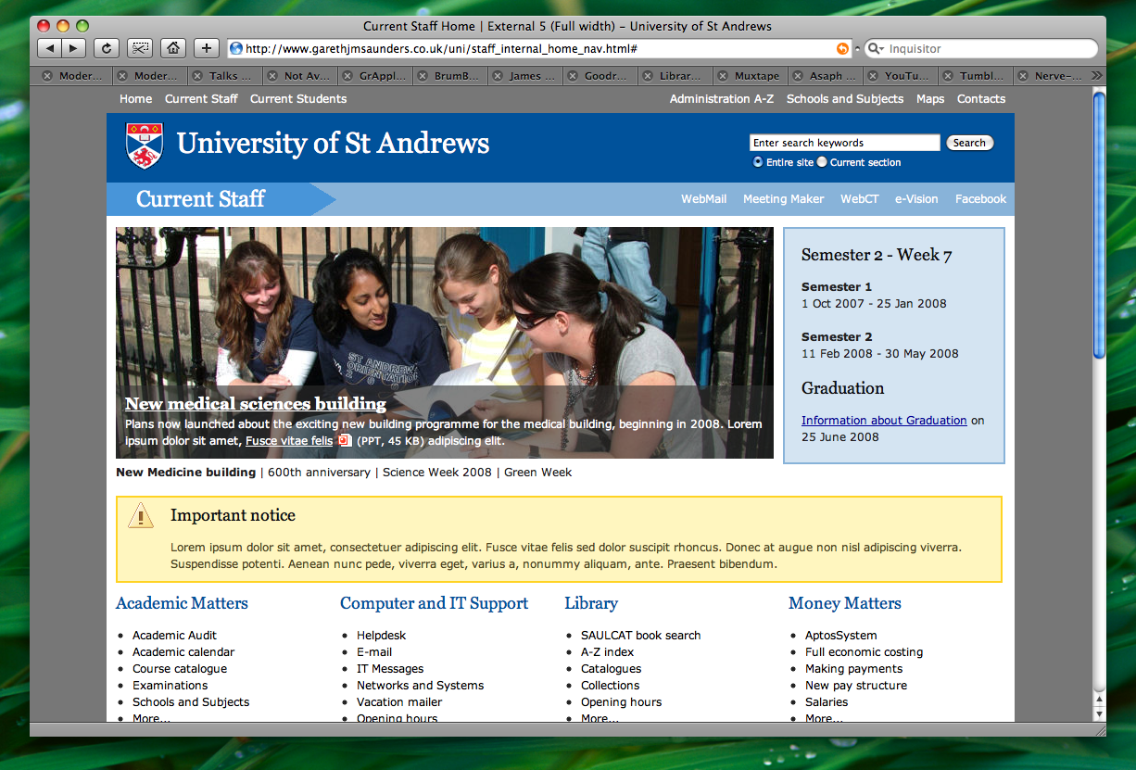The image size is (1136, 770).
Task: Open the Inquisitor search magnifier dropdown
Action: click(x=876, y=48)
